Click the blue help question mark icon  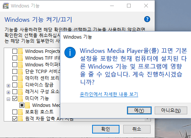147,19
